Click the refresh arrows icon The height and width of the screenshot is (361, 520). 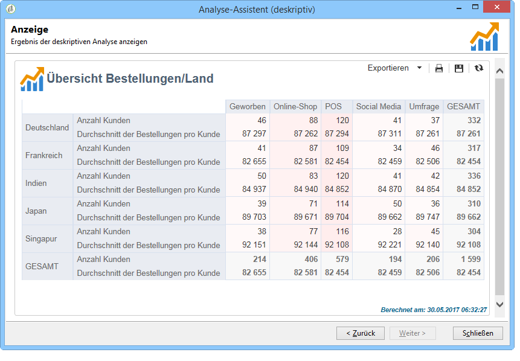pos(478,68)
